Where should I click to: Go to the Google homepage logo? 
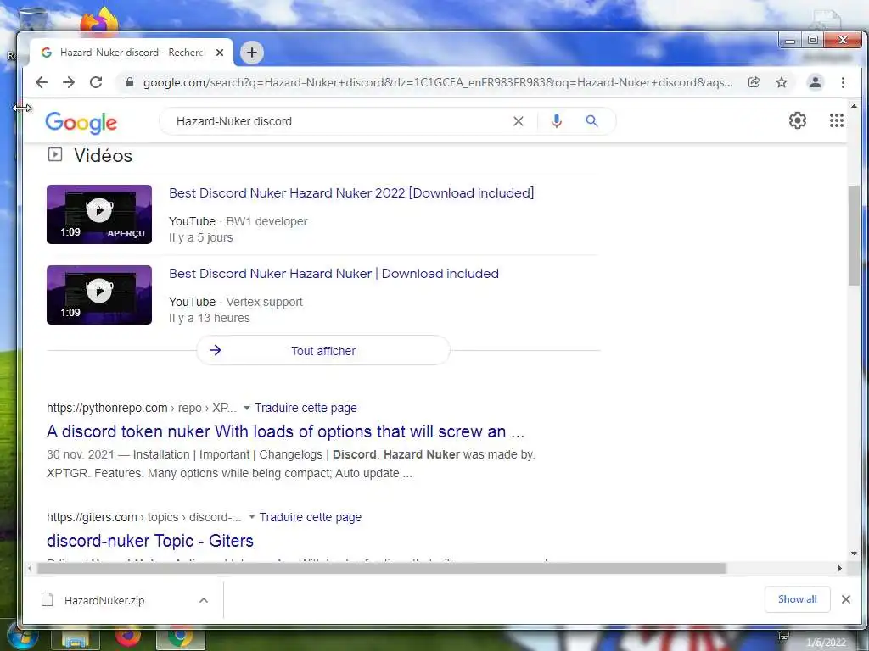click(81, 122)
